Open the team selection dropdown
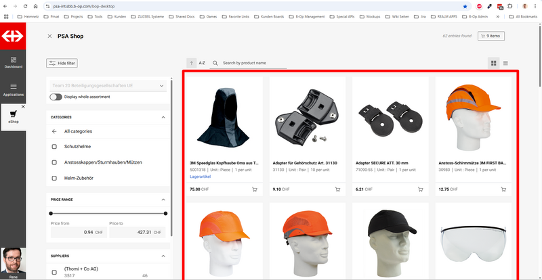This screenshot has height=280, width=542. [108, 86]
